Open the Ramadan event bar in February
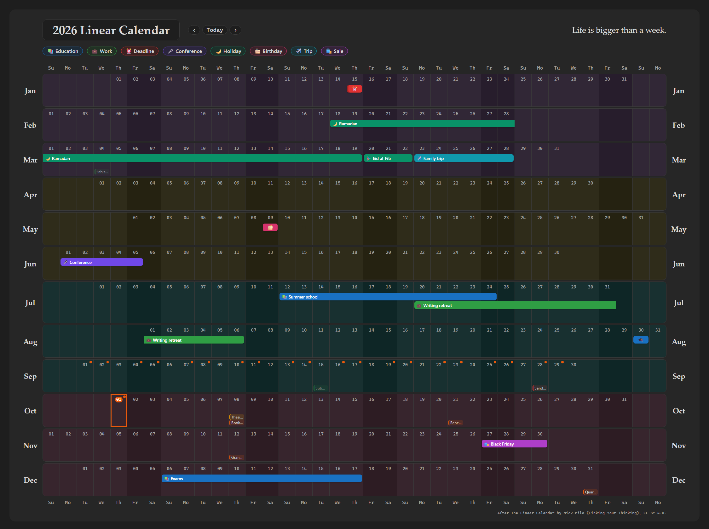 (x=422, y=124)
